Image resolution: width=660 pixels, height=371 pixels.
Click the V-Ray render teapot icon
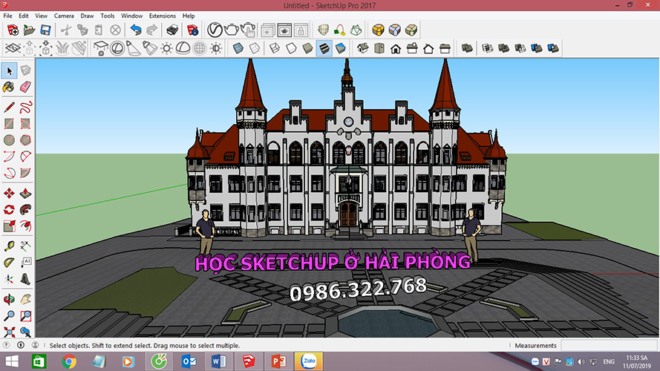tap(231, 30)
